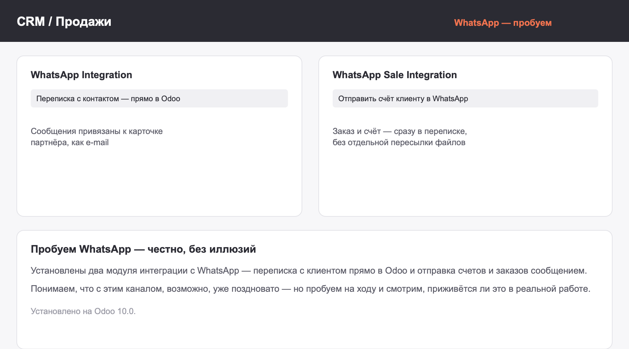Open the WhatsApp — пробуем header link
The width and height of the screenshot is (629, 349).
pyautogui.click(x=503, y=23)
